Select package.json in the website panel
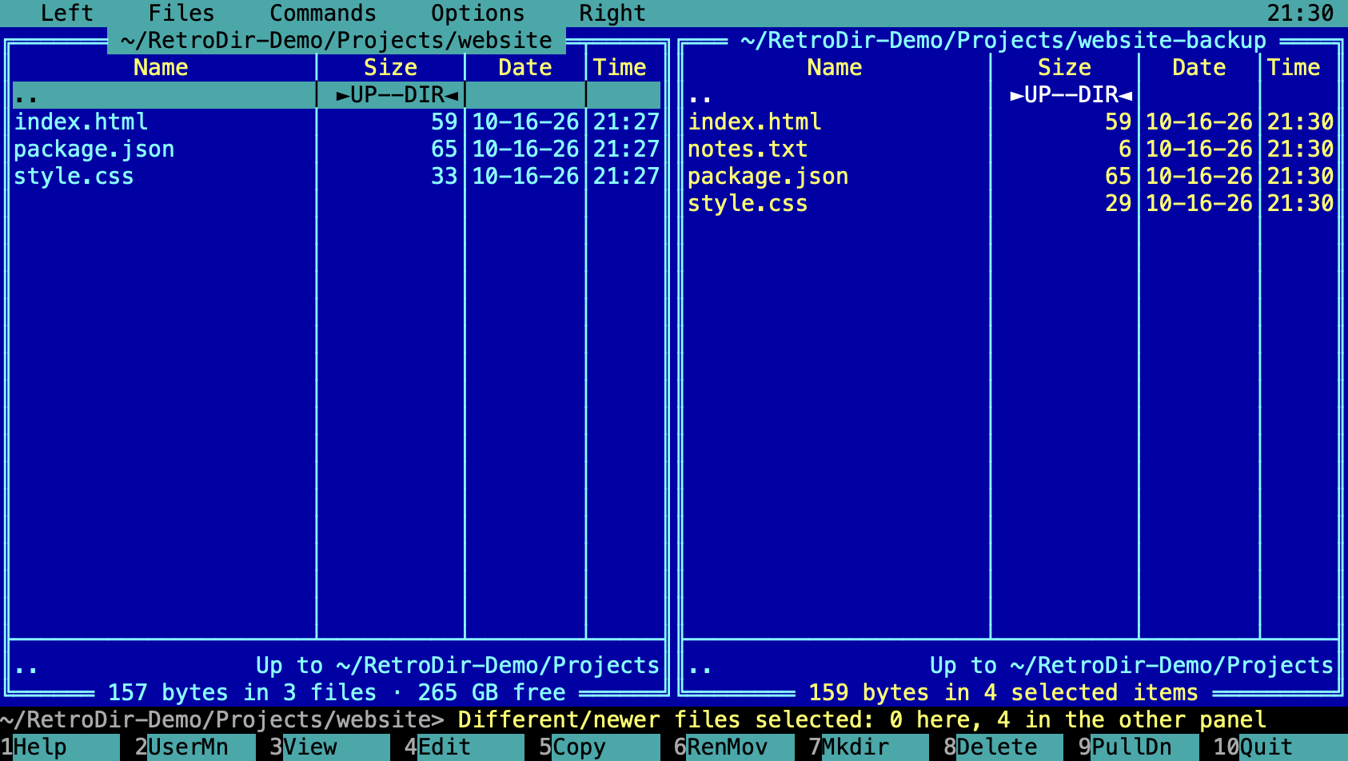 [337, 149]
